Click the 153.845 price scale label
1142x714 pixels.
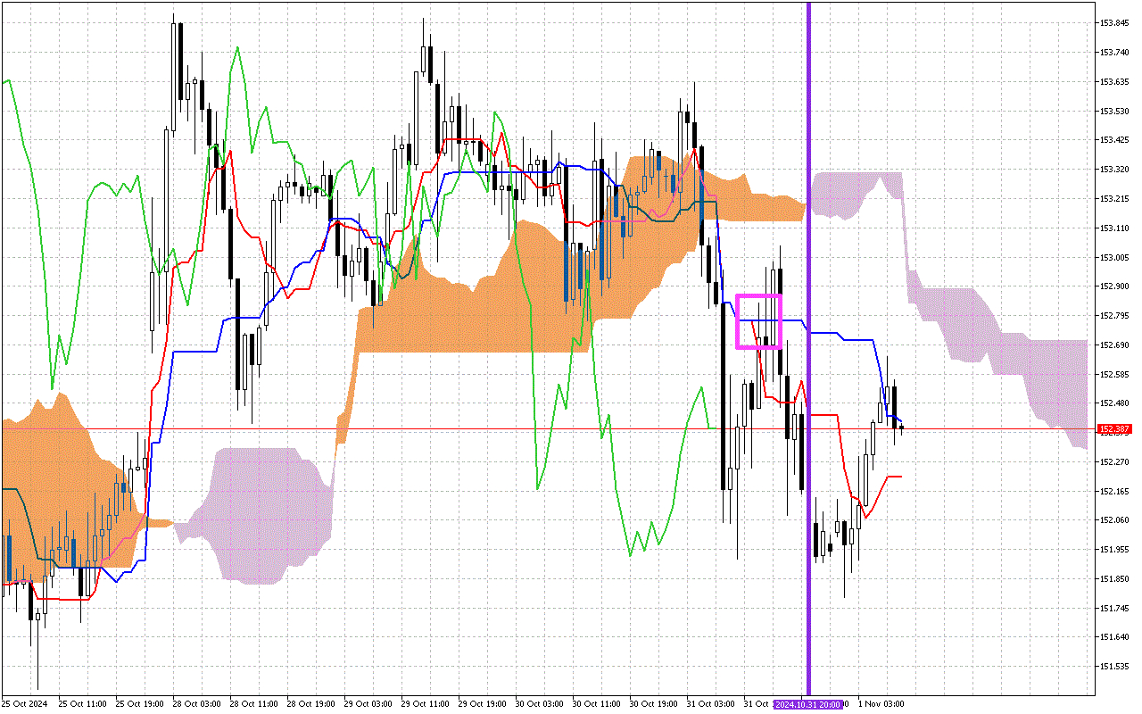point(1115,23)
